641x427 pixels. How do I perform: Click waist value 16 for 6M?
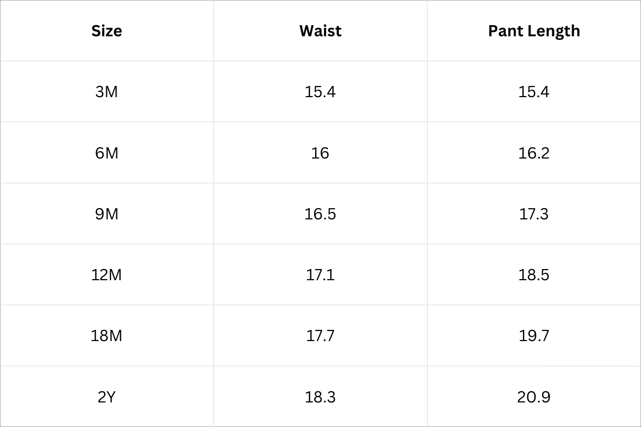[320, 153]
